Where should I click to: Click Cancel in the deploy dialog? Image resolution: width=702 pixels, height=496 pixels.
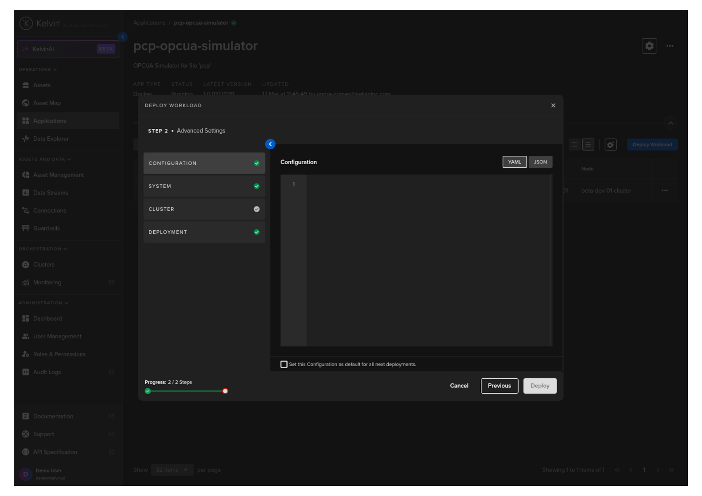pos(459,386)
